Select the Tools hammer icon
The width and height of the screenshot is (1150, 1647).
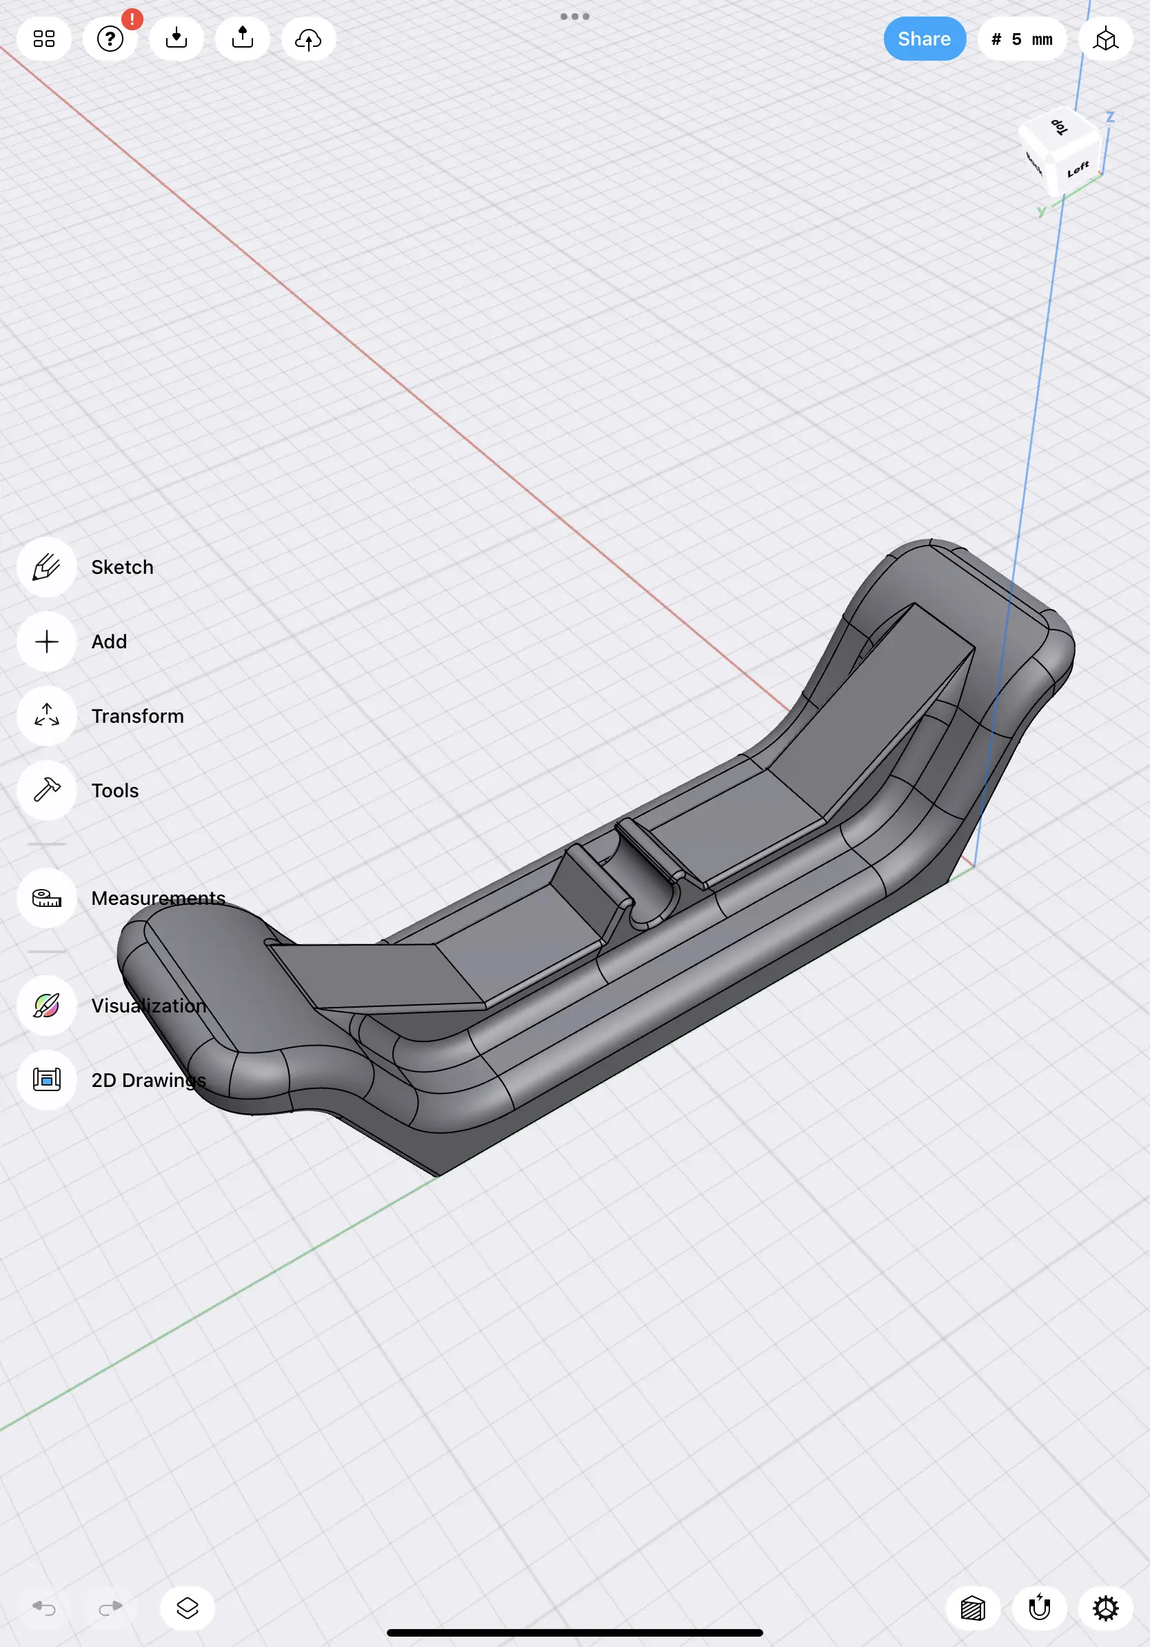47,790
